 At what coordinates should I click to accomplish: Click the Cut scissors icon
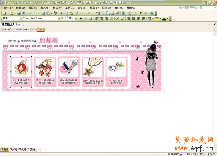click(x=61, y=13)
